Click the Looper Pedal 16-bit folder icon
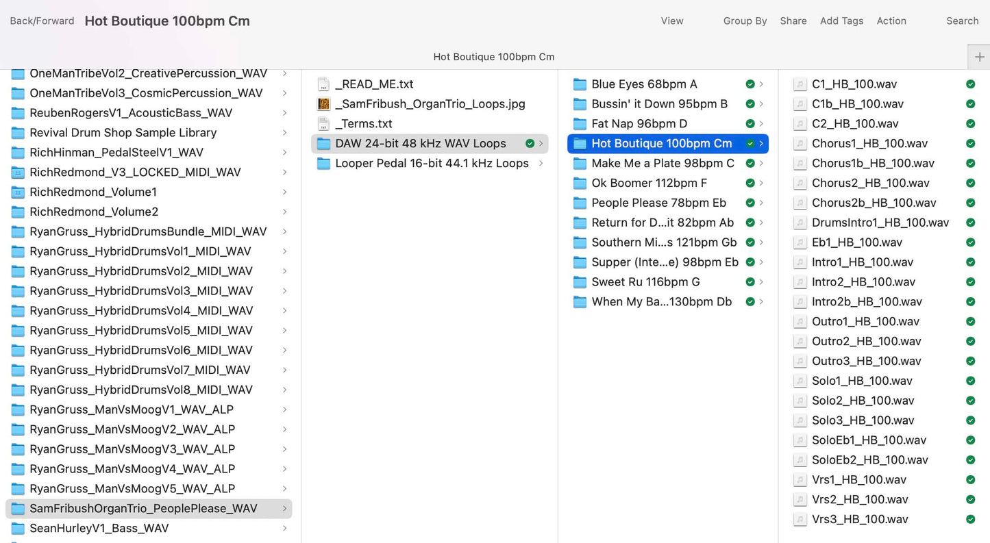Image resolution: width=990 pixels, height=543 pixels. (324, 164)
